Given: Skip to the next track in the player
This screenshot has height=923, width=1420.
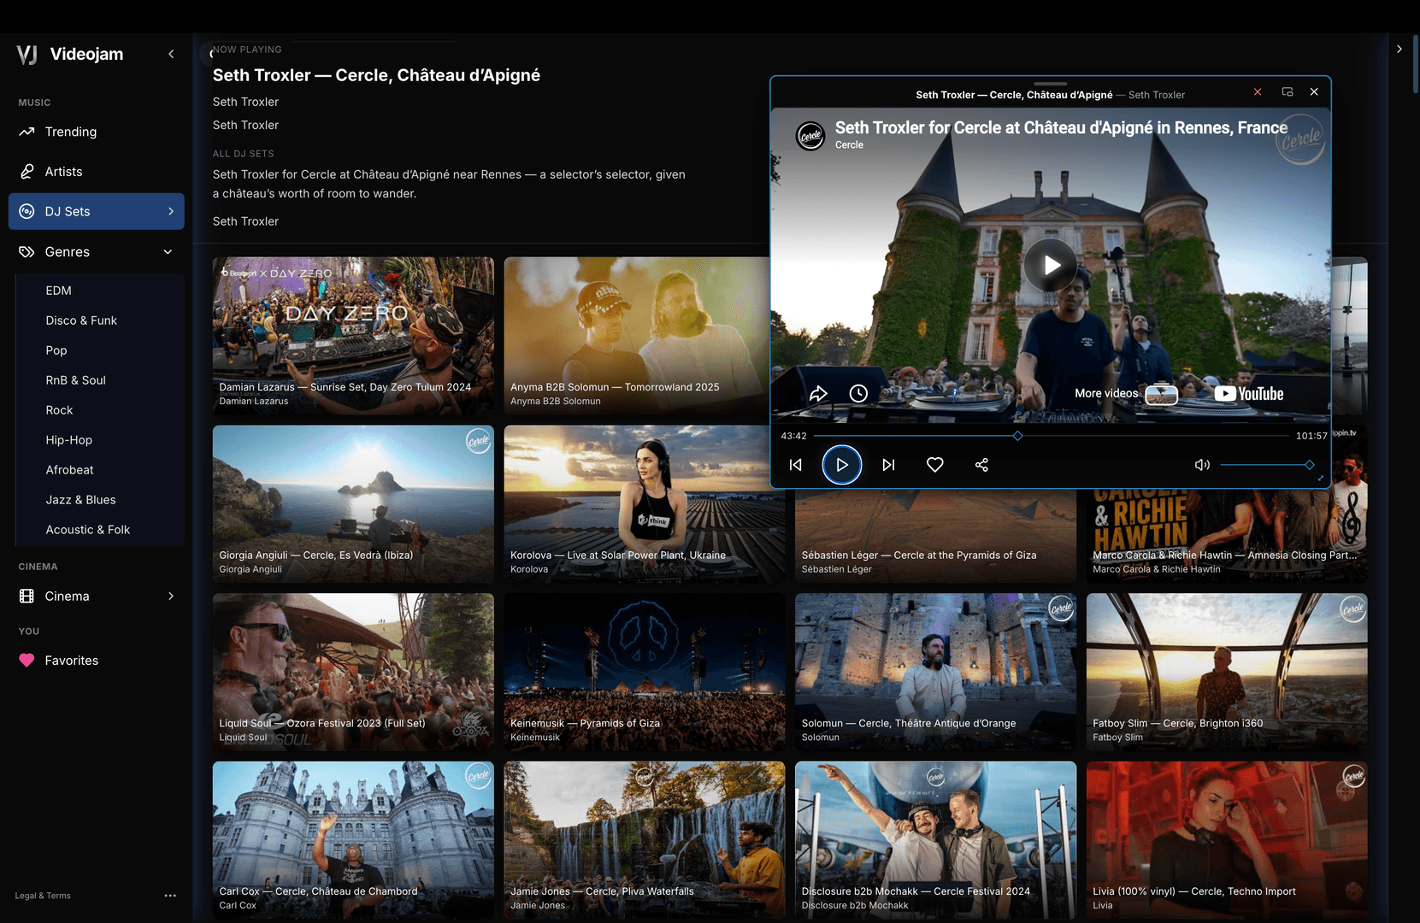Looking at the screenshot, I should tap(888, 465).
